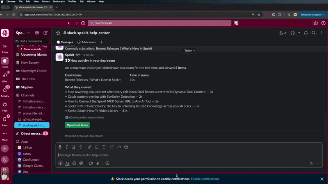Expand the Direct messages section
Screen dimensions: 328x184
[x=32, y=134]
